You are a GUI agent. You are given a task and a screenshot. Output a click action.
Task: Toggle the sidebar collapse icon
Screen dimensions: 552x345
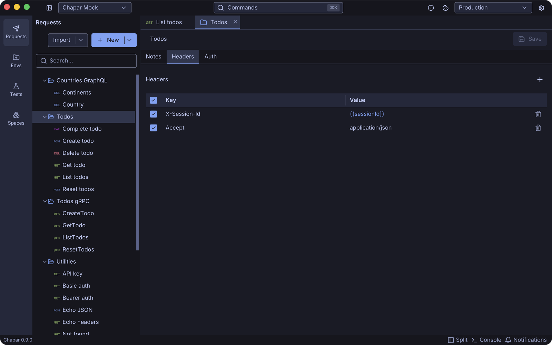[49, 8]
